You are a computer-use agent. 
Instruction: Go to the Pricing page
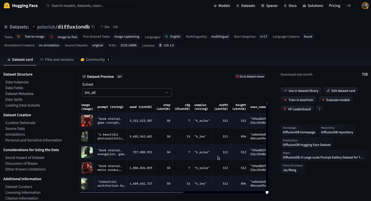(x=335, y=6)
